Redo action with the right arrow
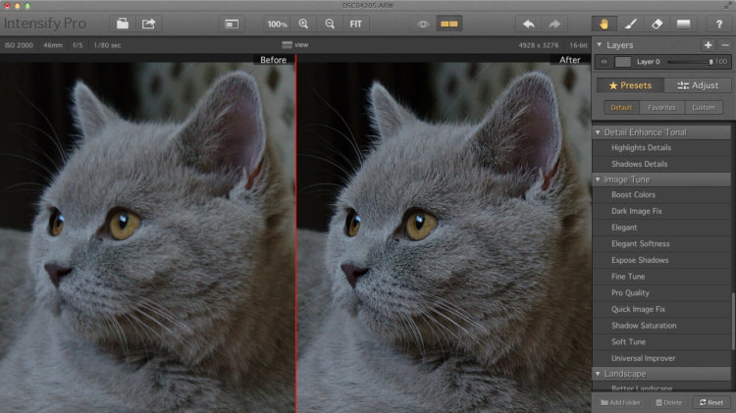This screenshot has height=413, width=736. coord(554,24)
